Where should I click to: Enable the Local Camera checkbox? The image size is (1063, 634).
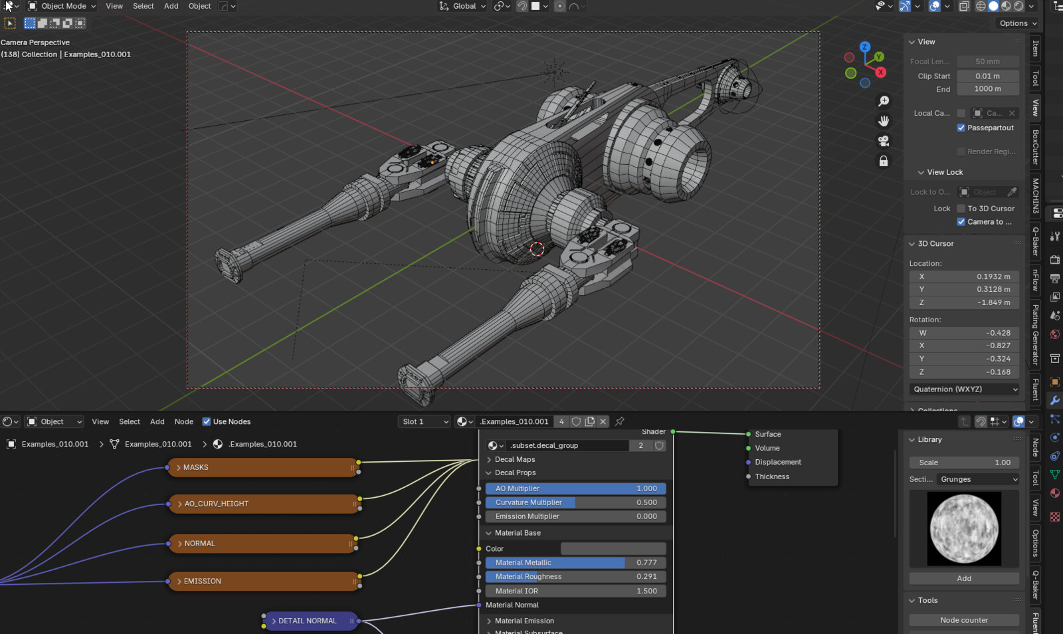961,113
